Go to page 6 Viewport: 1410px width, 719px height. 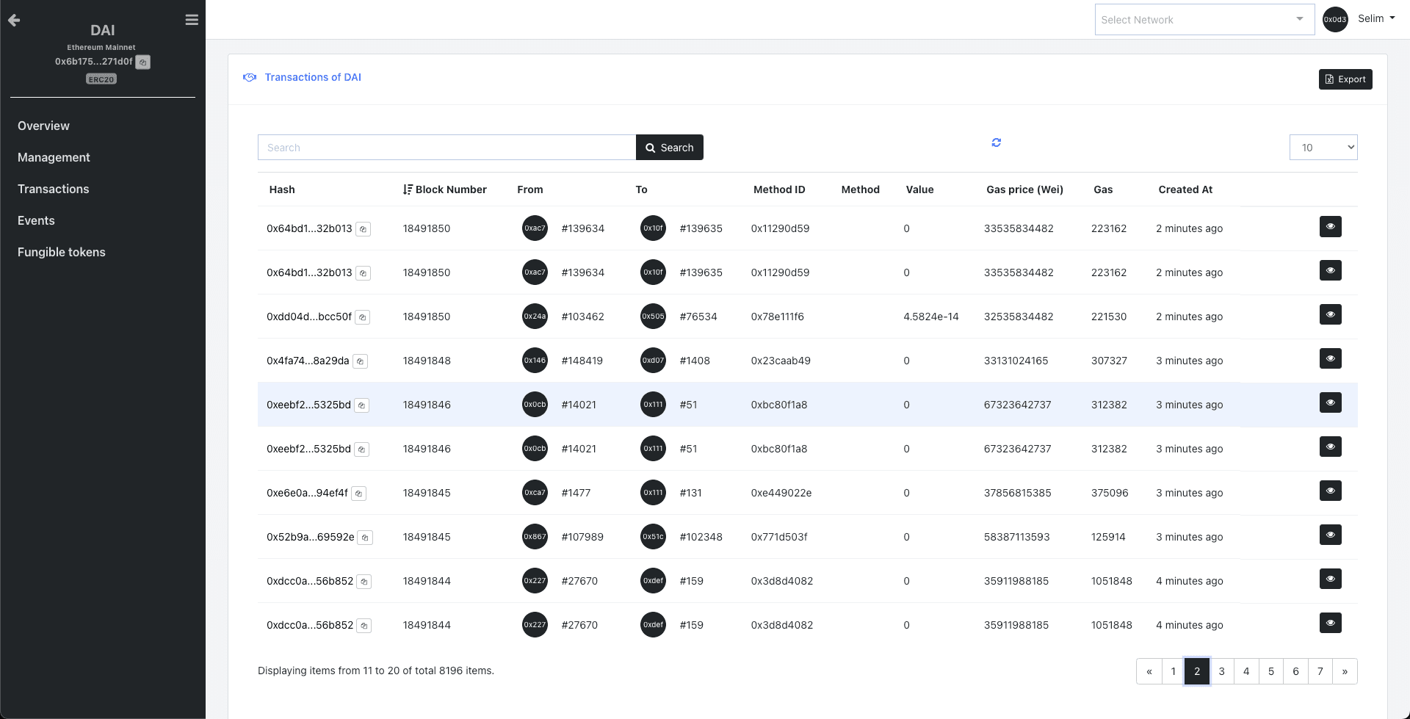pos(1295,671)
